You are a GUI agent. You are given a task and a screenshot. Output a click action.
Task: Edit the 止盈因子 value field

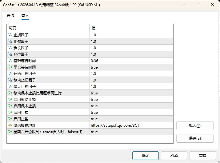point(131,41)
